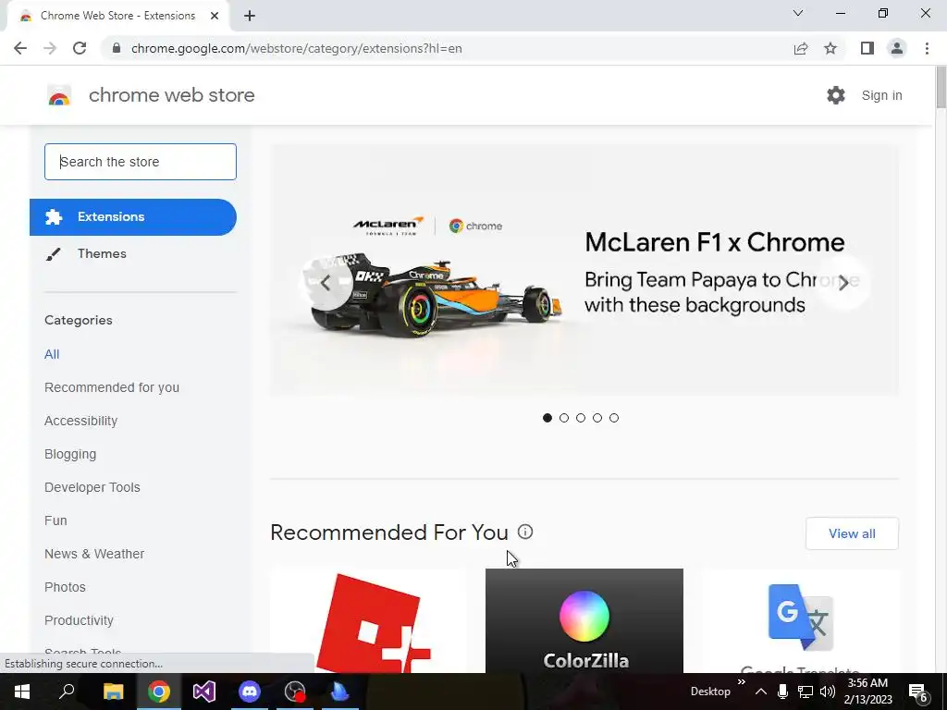Open the Chrome side panel icon
The width and height of the screenshot is (947, 710).
coord(867,48)
